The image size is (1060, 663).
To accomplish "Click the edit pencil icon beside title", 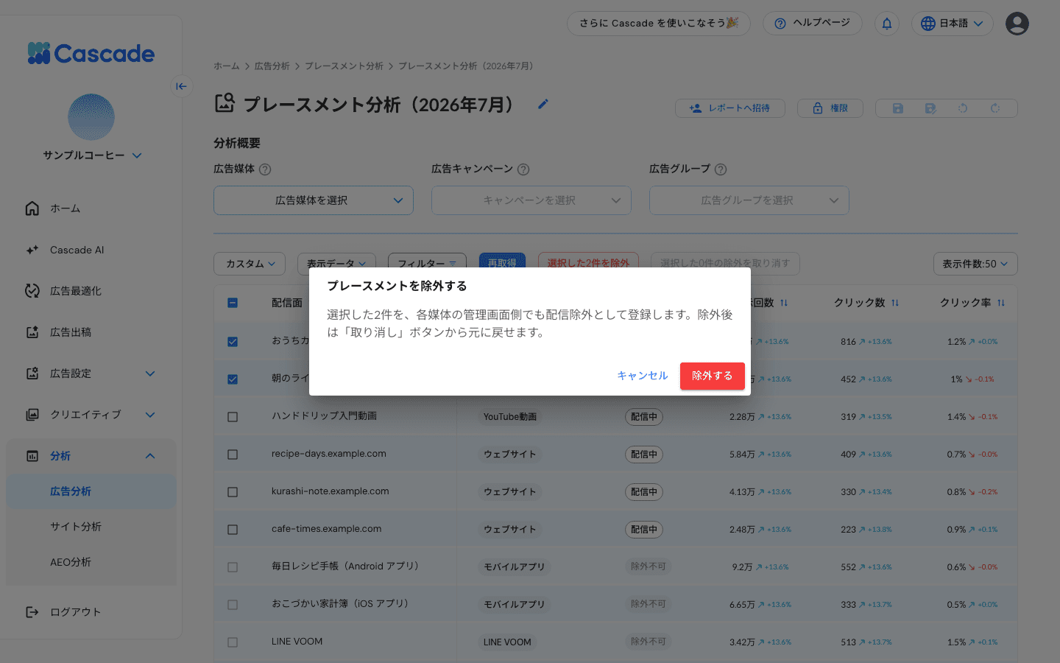I will [x=543, y=104].
